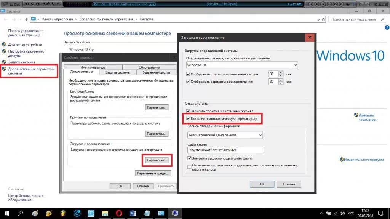Switch to the 'Имя компьютера' tab

point(93,67)
